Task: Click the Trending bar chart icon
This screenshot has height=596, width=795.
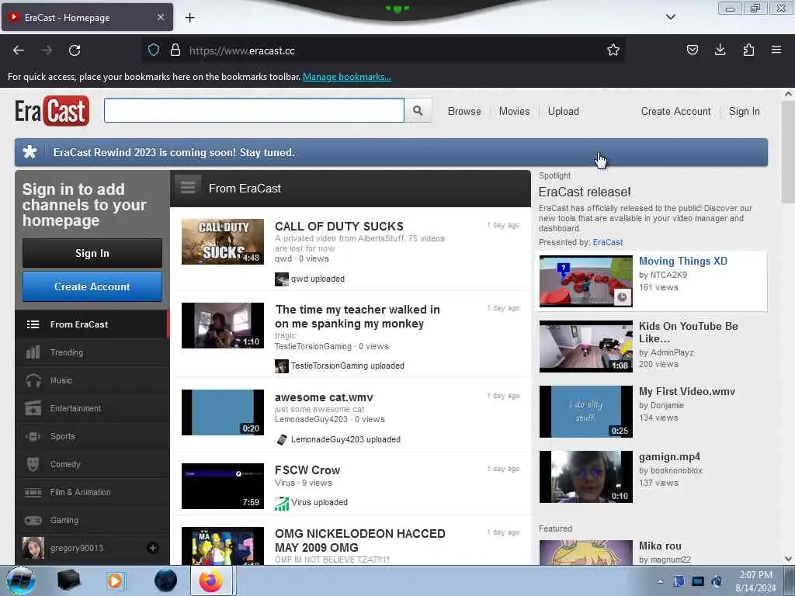Action: (33, 352)
